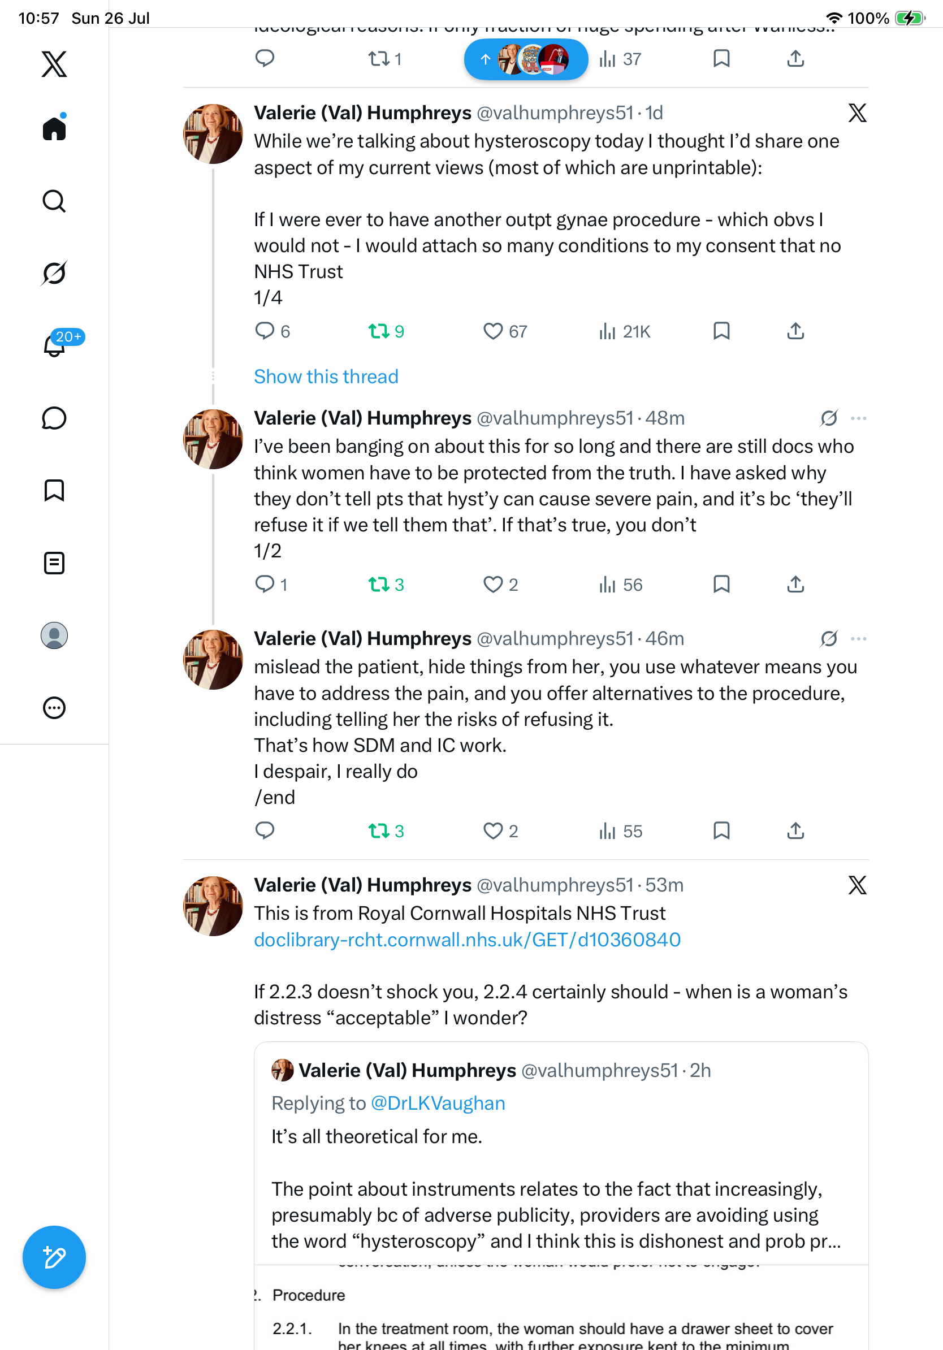The width and height of the screenshot is (943, 1350).
Task: Open more options on the 46m post
Action: tap(858, 639)
